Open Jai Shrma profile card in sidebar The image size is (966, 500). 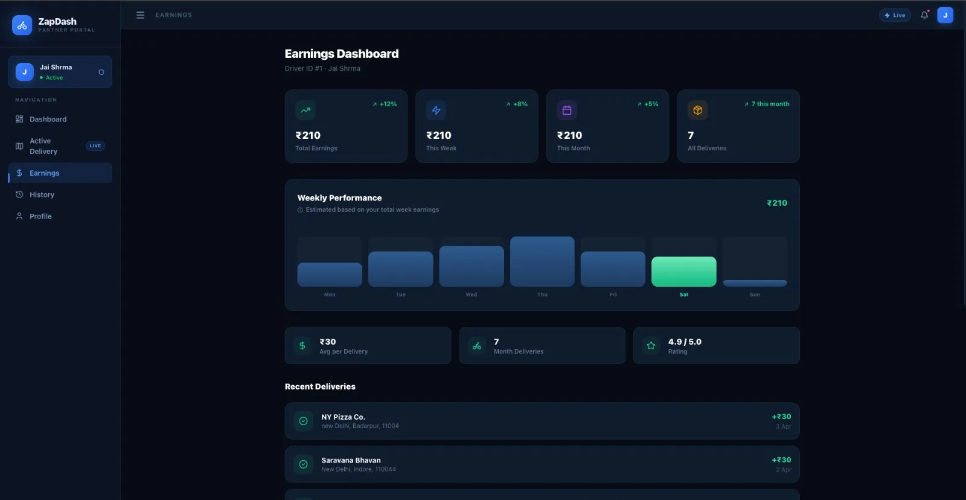coord(60,72)
